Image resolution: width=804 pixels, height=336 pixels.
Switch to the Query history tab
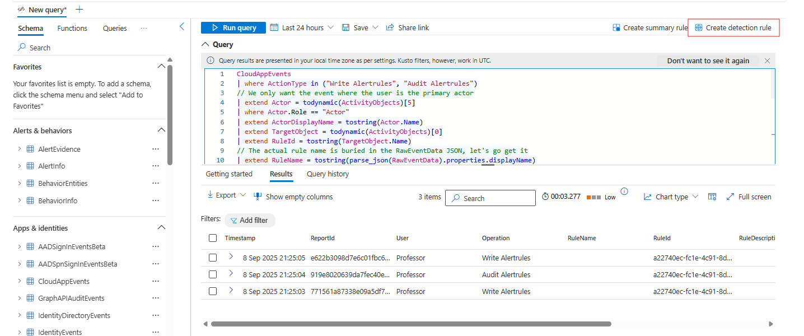coord(328,174)
